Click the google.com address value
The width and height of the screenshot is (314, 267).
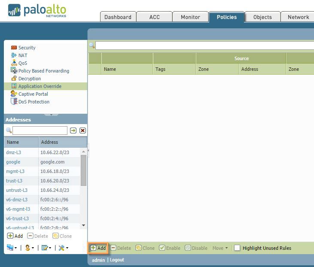52,162
